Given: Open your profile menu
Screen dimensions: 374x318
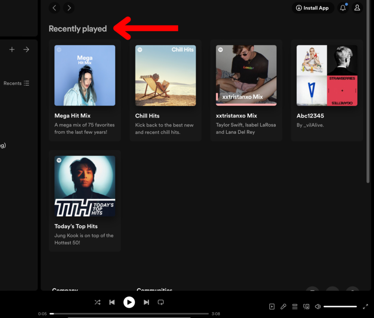Looking at the screenshot, I should (x=357, y=7).
